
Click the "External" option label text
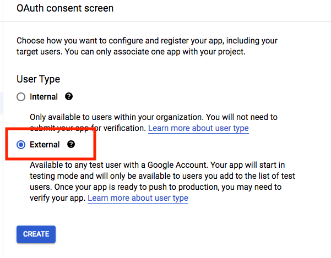tap(45, 145)
